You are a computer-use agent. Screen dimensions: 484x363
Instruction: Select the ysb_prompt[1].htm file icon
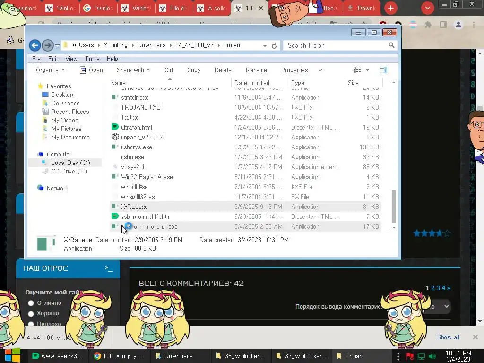(115, 216)
